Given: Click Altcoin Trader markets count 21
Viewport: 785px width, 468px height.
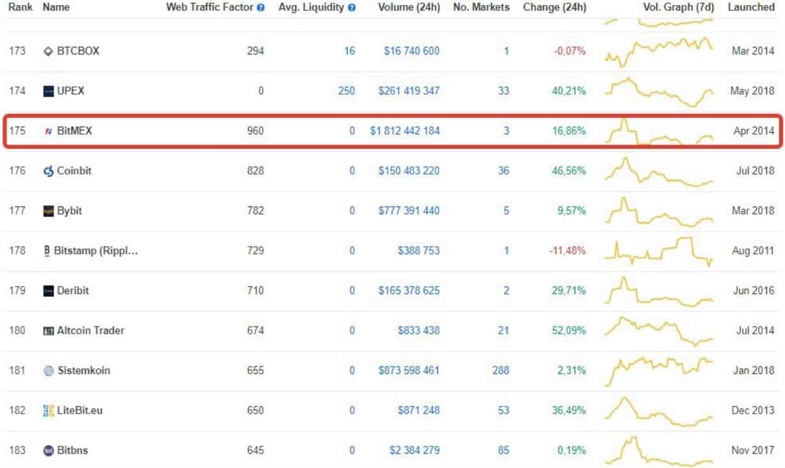Looking at the screenshot, I should pyautogui.click(x=504, y=331).
